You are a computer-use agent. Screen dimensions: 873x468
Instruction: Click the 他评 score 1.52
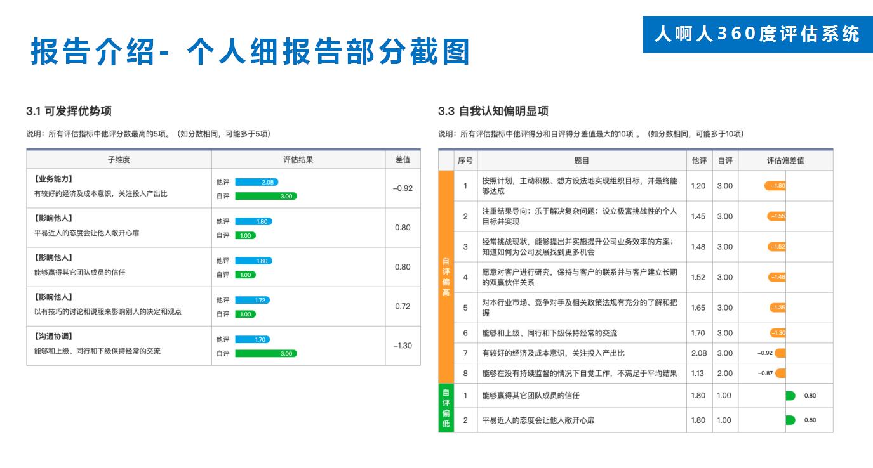click(698, 277)
